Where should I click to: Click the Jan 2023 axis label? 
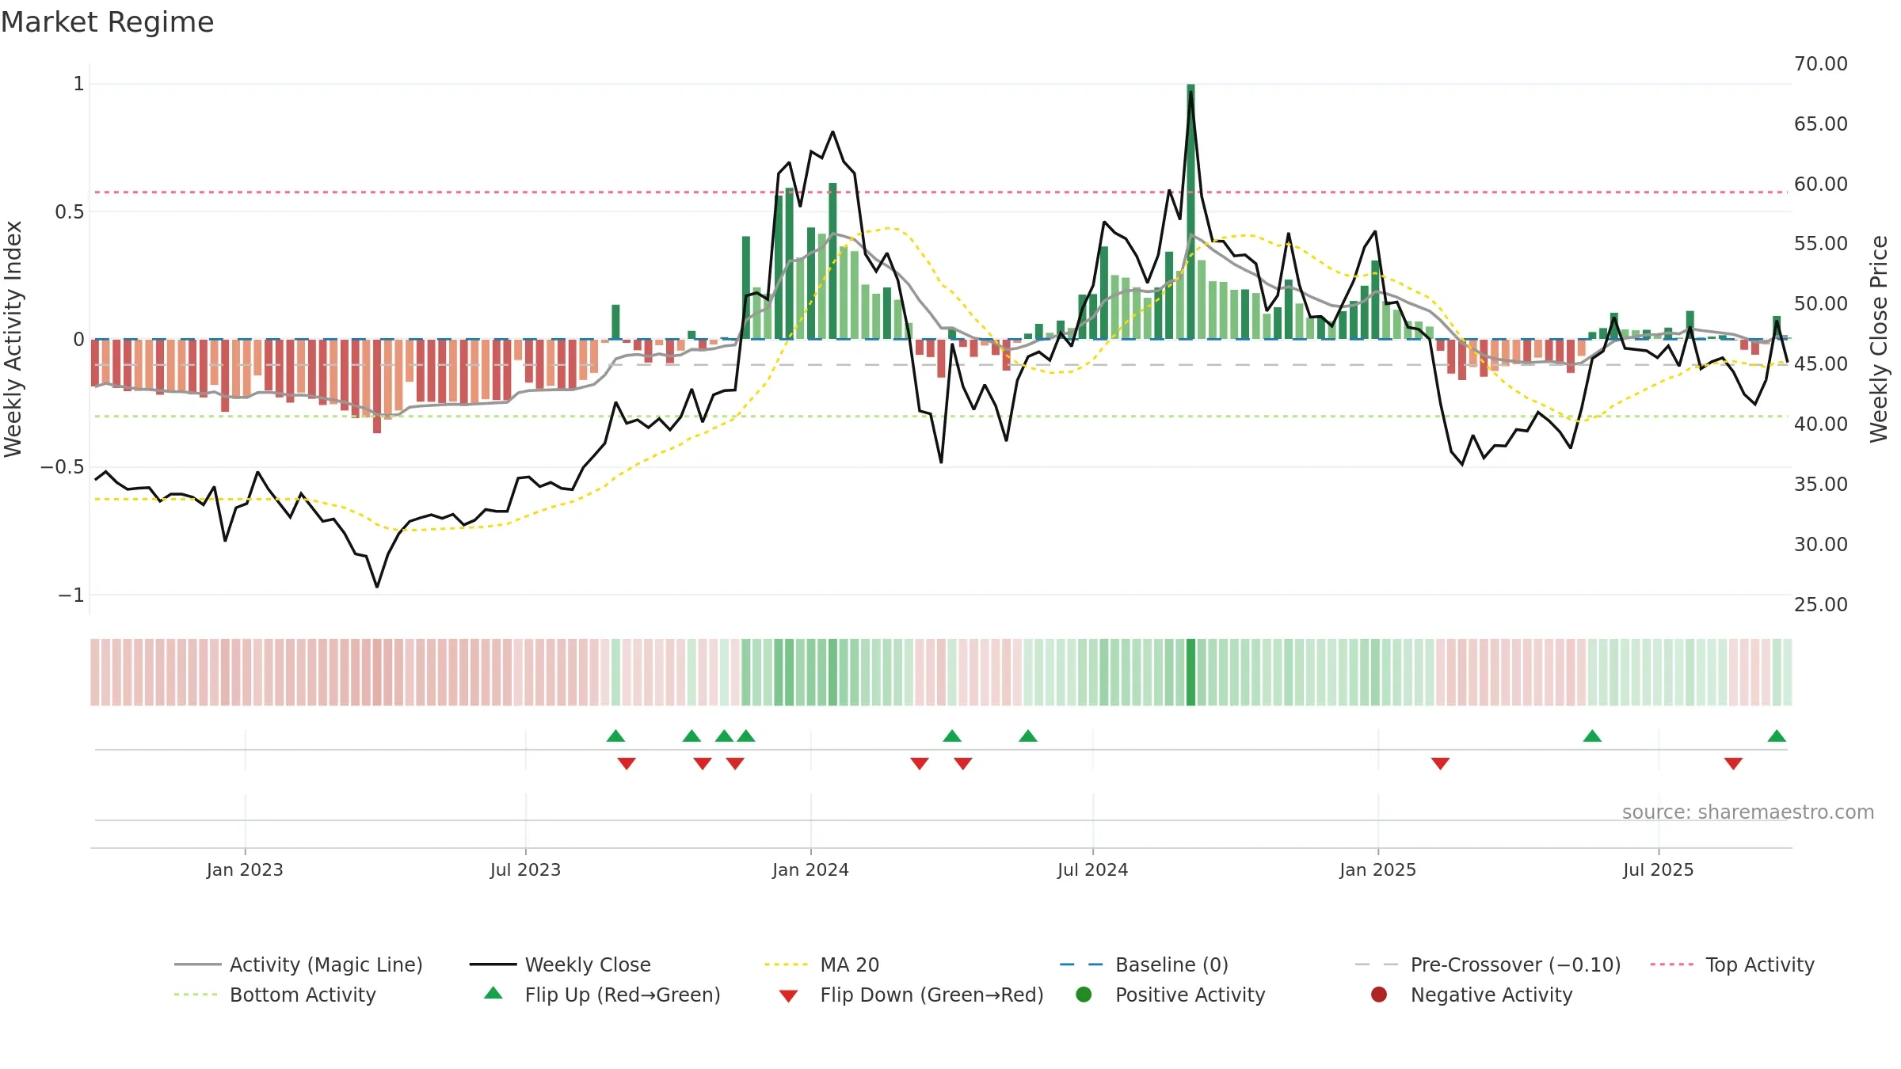[x=245, y=870]
